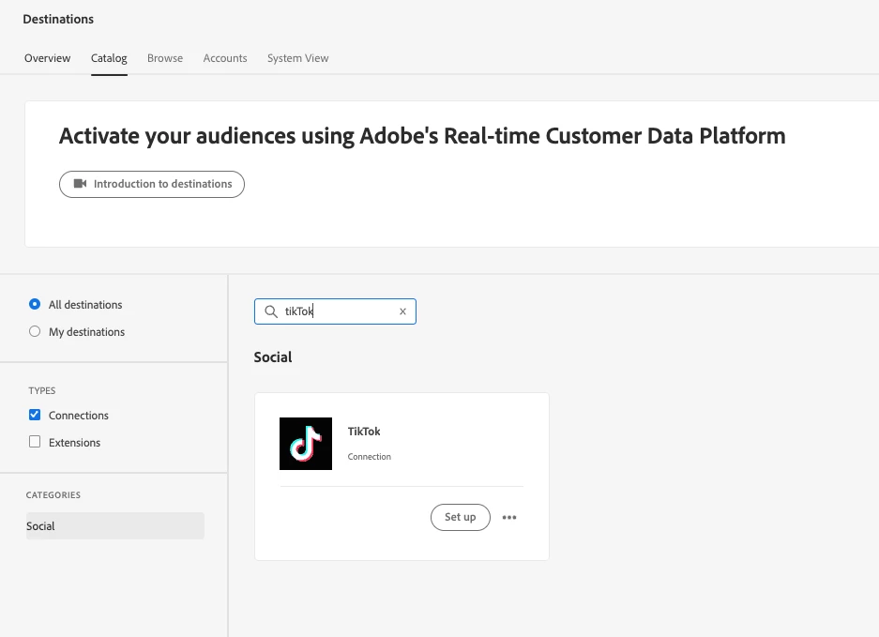Screen dimensions: 879x637
Task: Open the Overview tab
Action: coord(47,58)
